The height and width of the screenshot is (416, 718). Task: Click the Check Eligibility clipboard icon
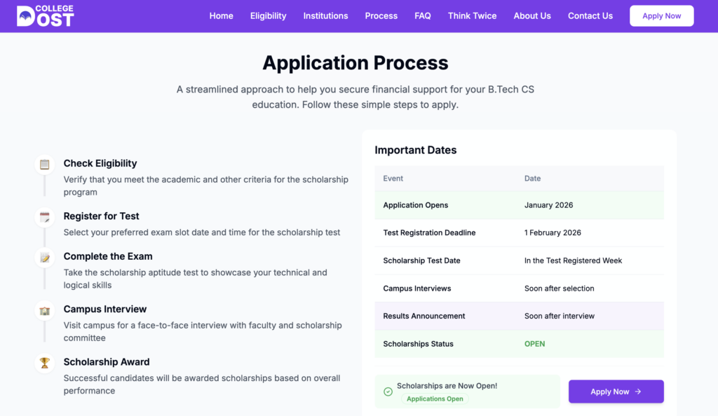point(45,165)
